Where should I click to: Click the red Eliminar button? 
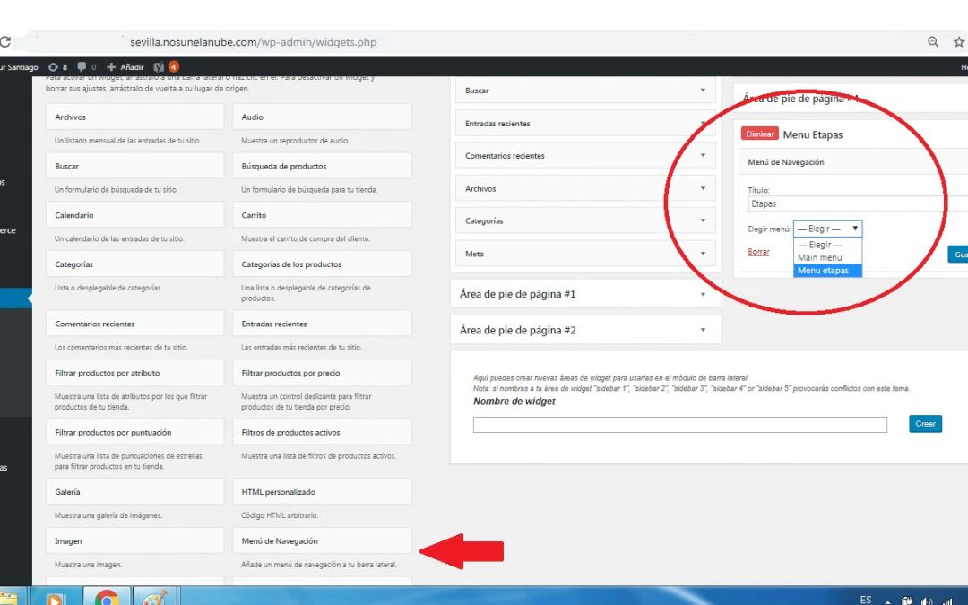pos(759,134)
